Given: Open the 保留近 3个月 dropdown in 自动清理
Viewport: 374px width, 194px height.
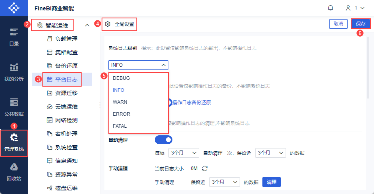Looking at the screenshot, I should pyautogui.click(x=270, y=152).
